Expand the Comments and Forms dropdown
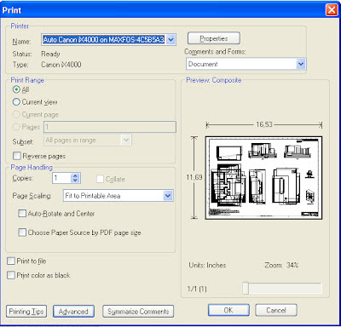 tap(301, 64)
